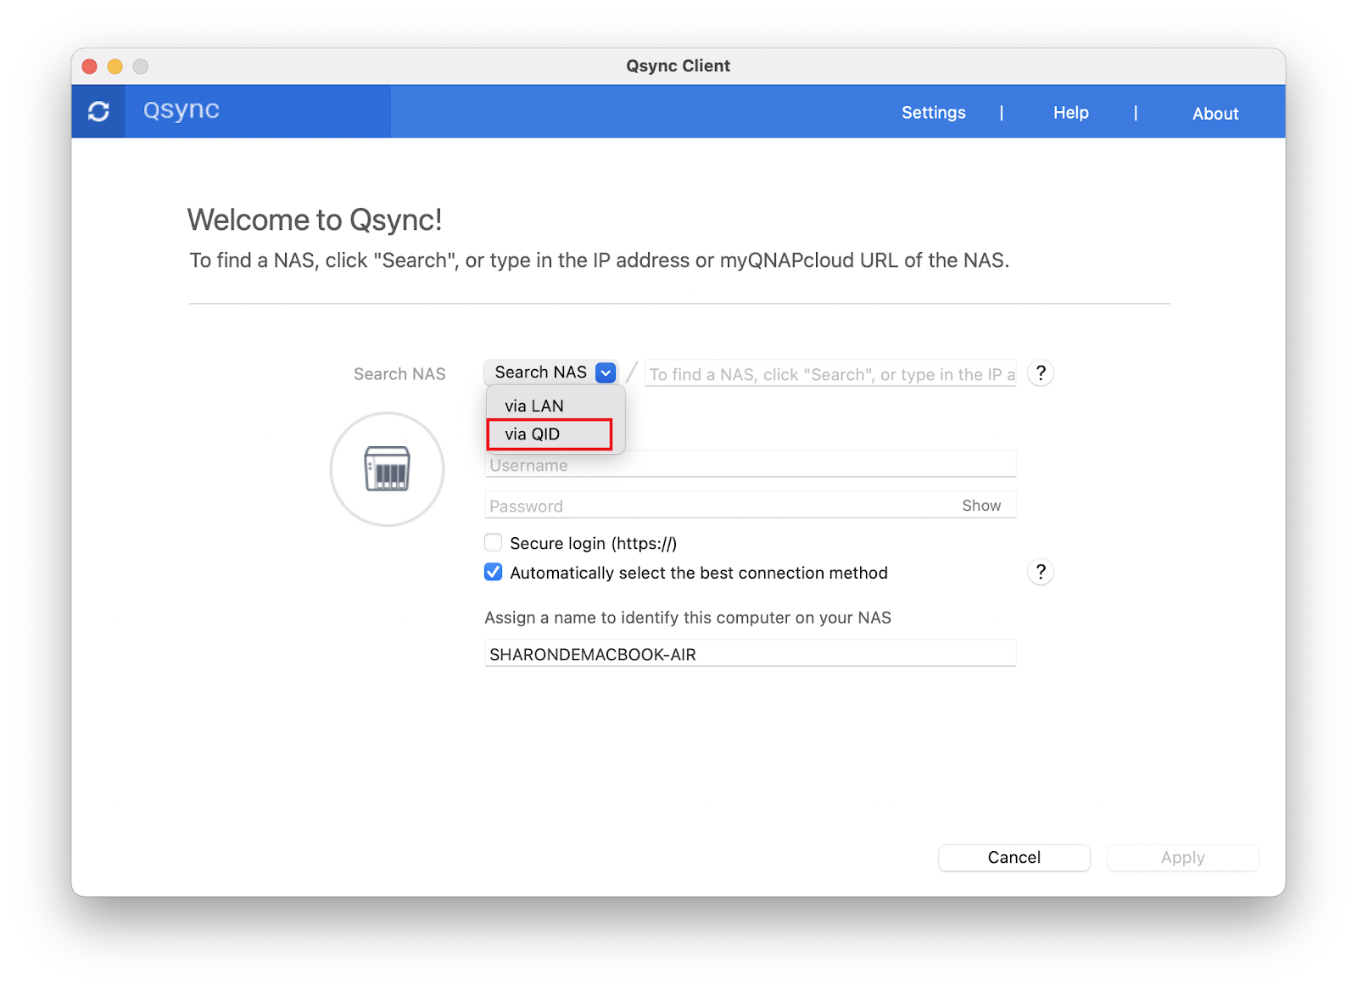1357x991 pixels.
Task: Show the password characters
Action: click(980, 506)
